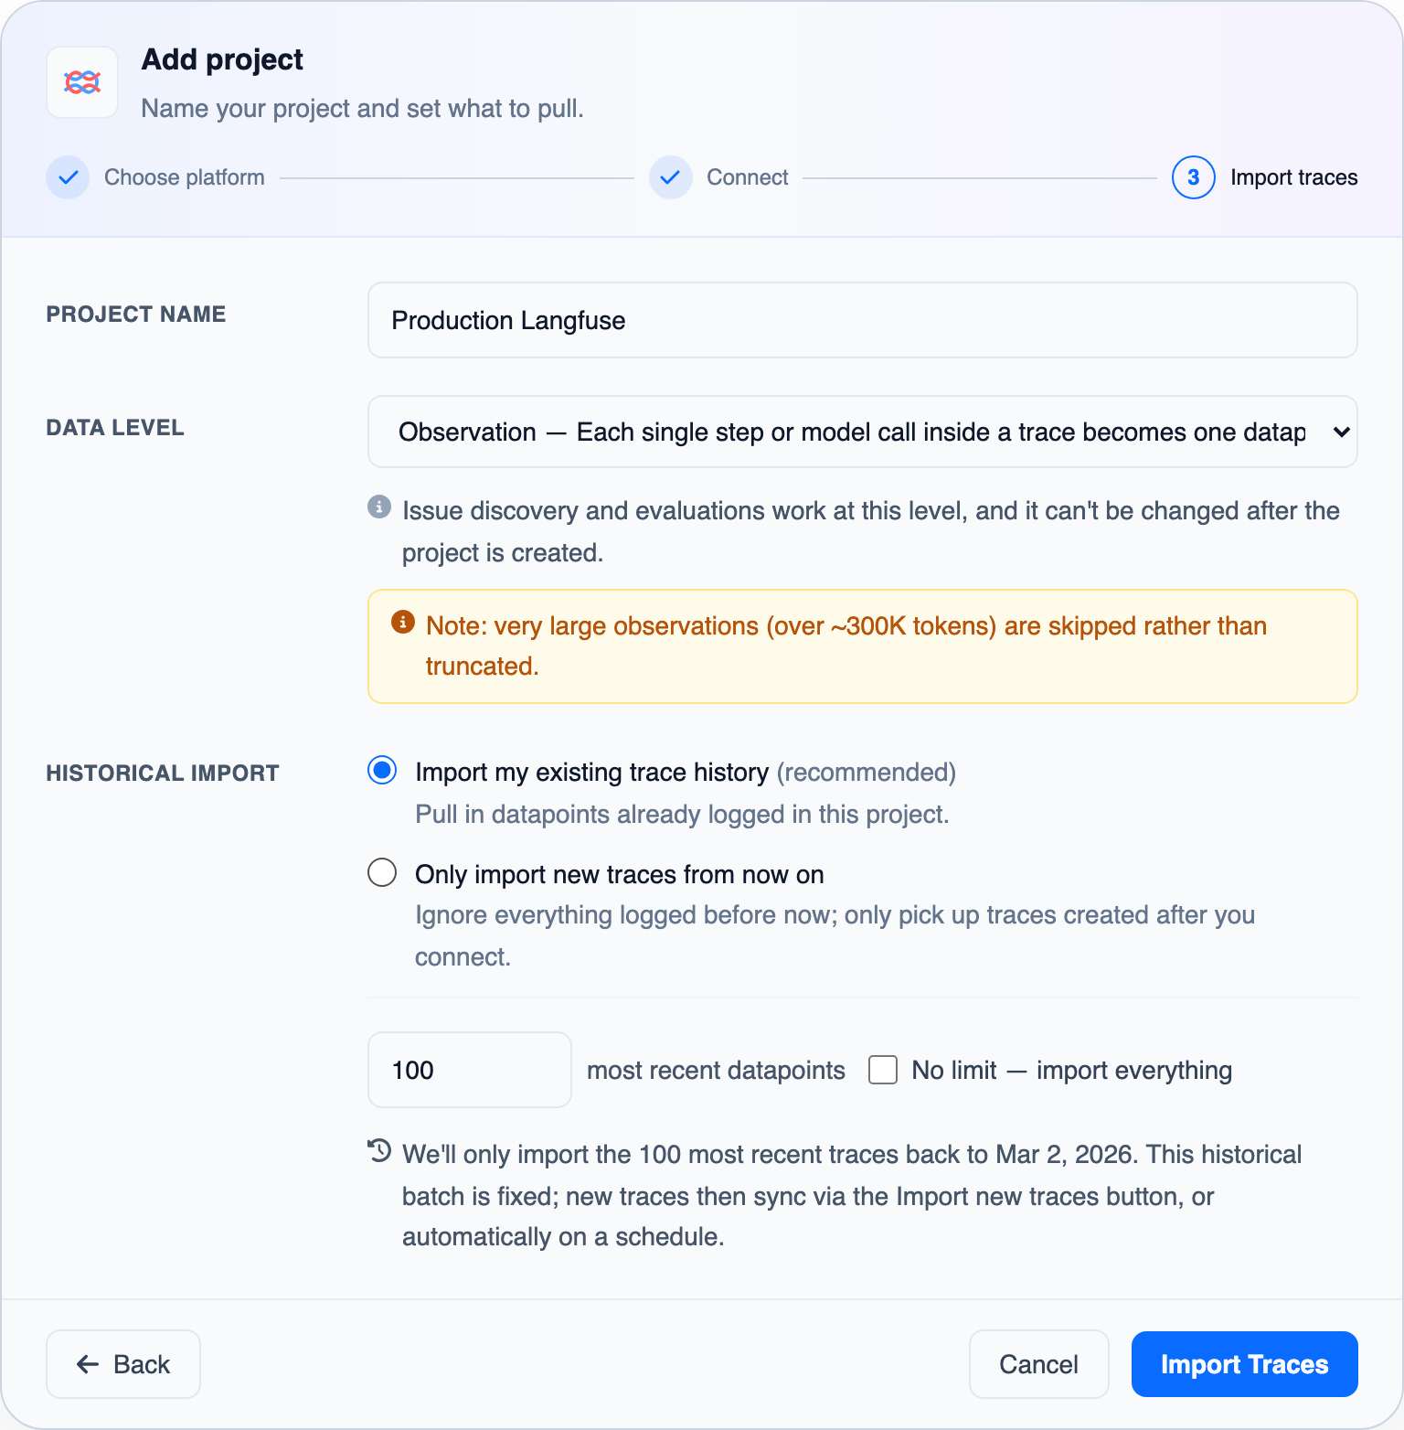Image resolution: width=1404 pixels, height=1430 pixels.
Task: Open the Data Level dropdown
Action: [863, 432]
